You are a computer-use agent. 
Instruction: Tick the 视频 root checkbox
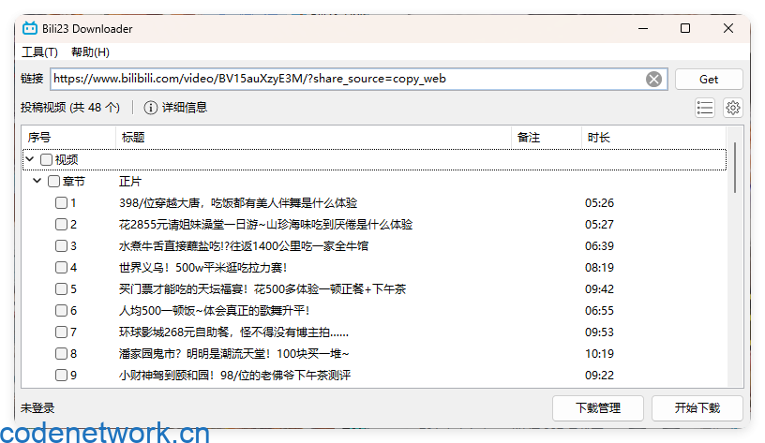click(46, 159)
